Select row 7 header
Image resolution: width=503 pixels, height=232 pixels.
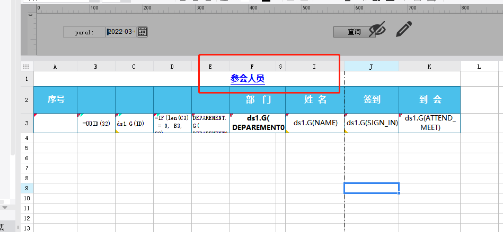point(27,168)
